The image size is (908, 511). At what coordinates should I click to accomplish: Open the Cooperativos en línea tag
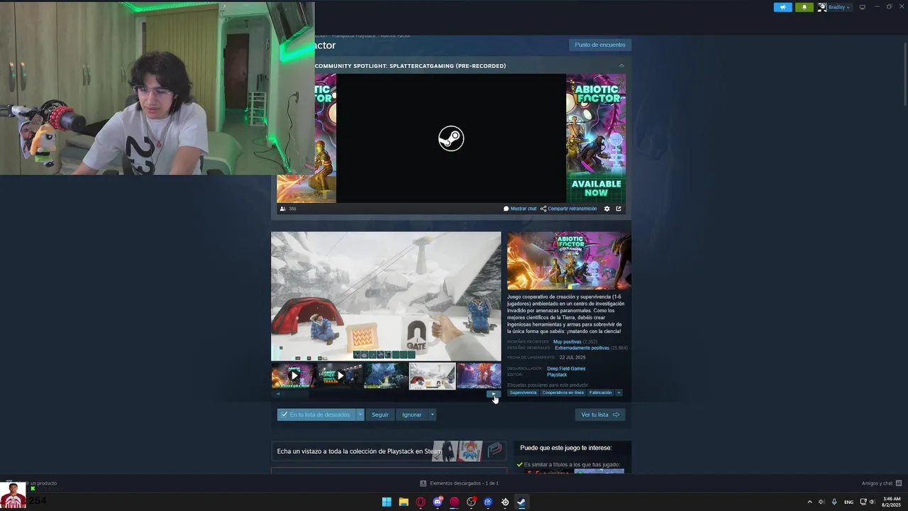(563, 392)
